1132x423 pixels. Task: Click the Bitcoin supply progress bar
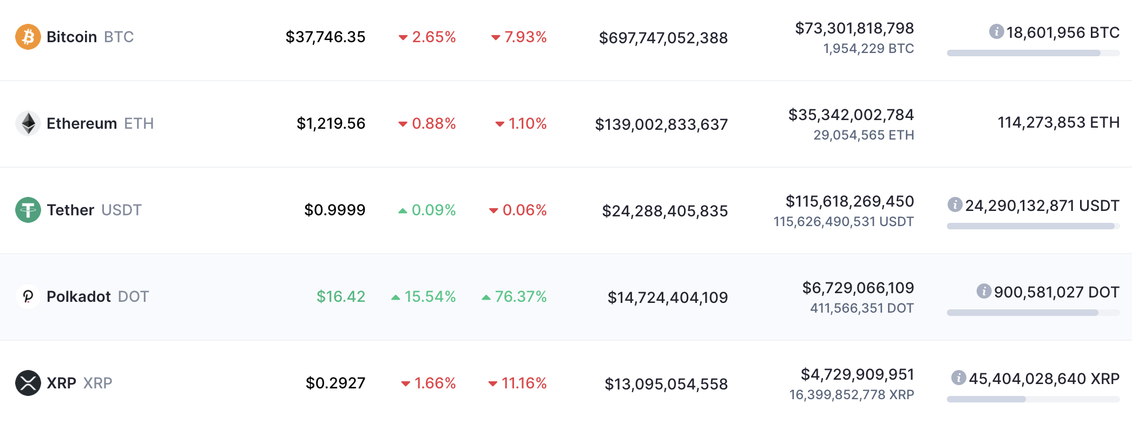[x=1033, y=53]
